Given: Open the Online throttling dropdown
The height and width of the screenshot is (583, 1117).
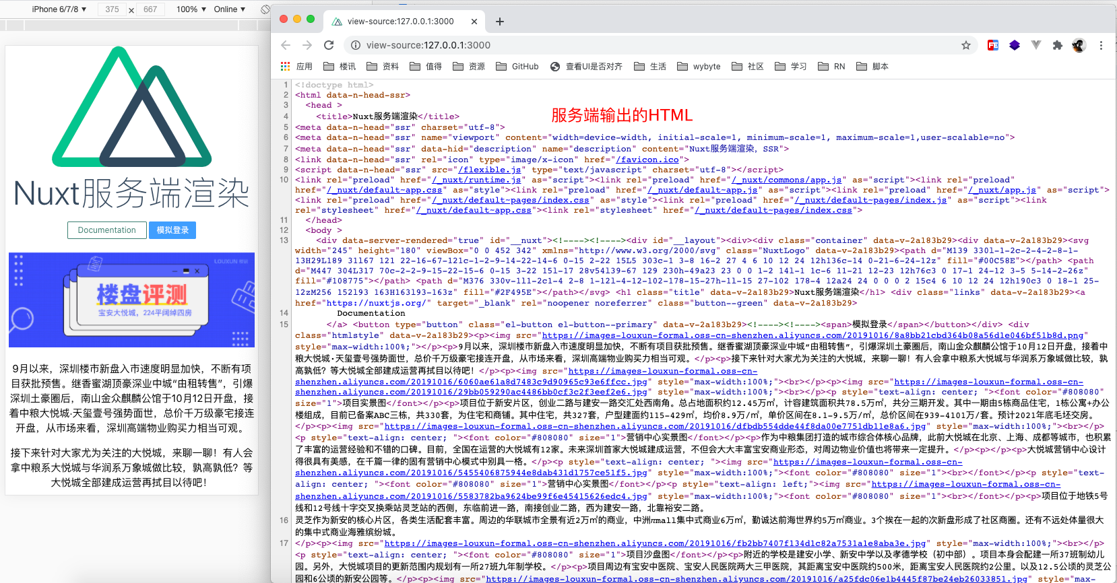Looking at the screenshot, I should pos(230,9).
